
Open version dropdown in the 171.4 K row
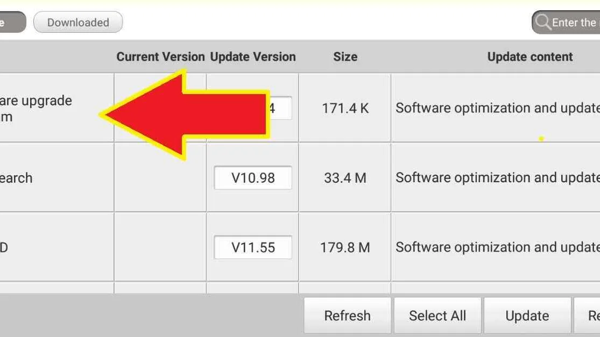[x=280, y=108]
